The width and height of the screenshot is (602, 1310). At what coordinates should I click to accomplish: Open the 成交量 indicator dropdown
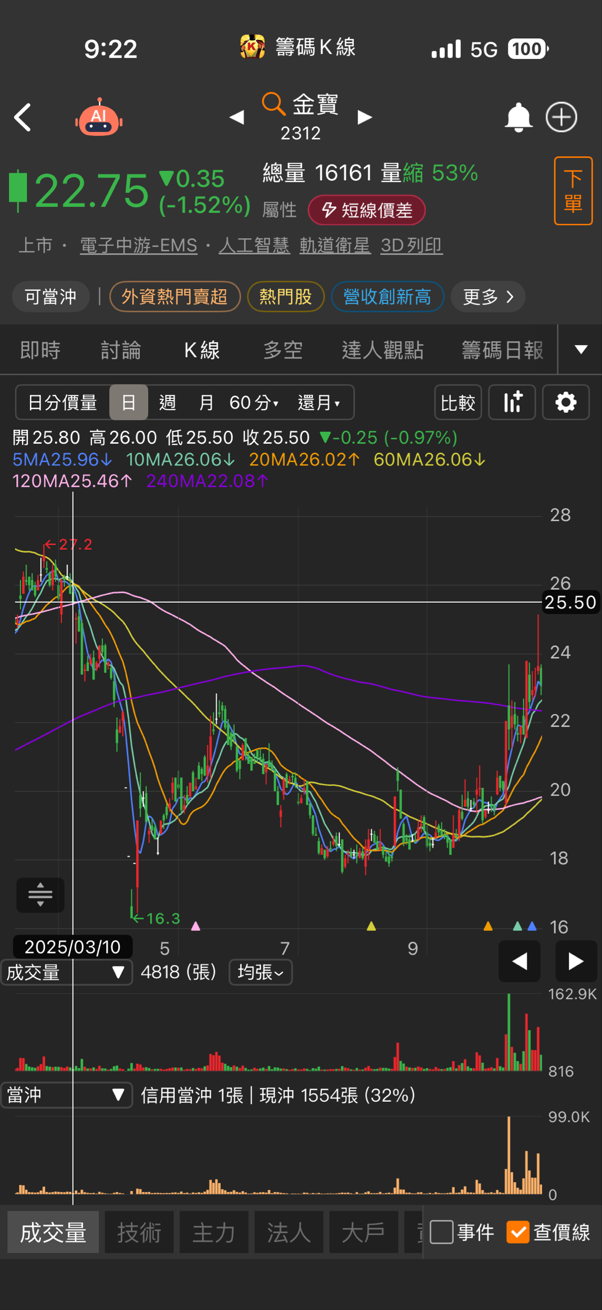[x=66, y=972]
